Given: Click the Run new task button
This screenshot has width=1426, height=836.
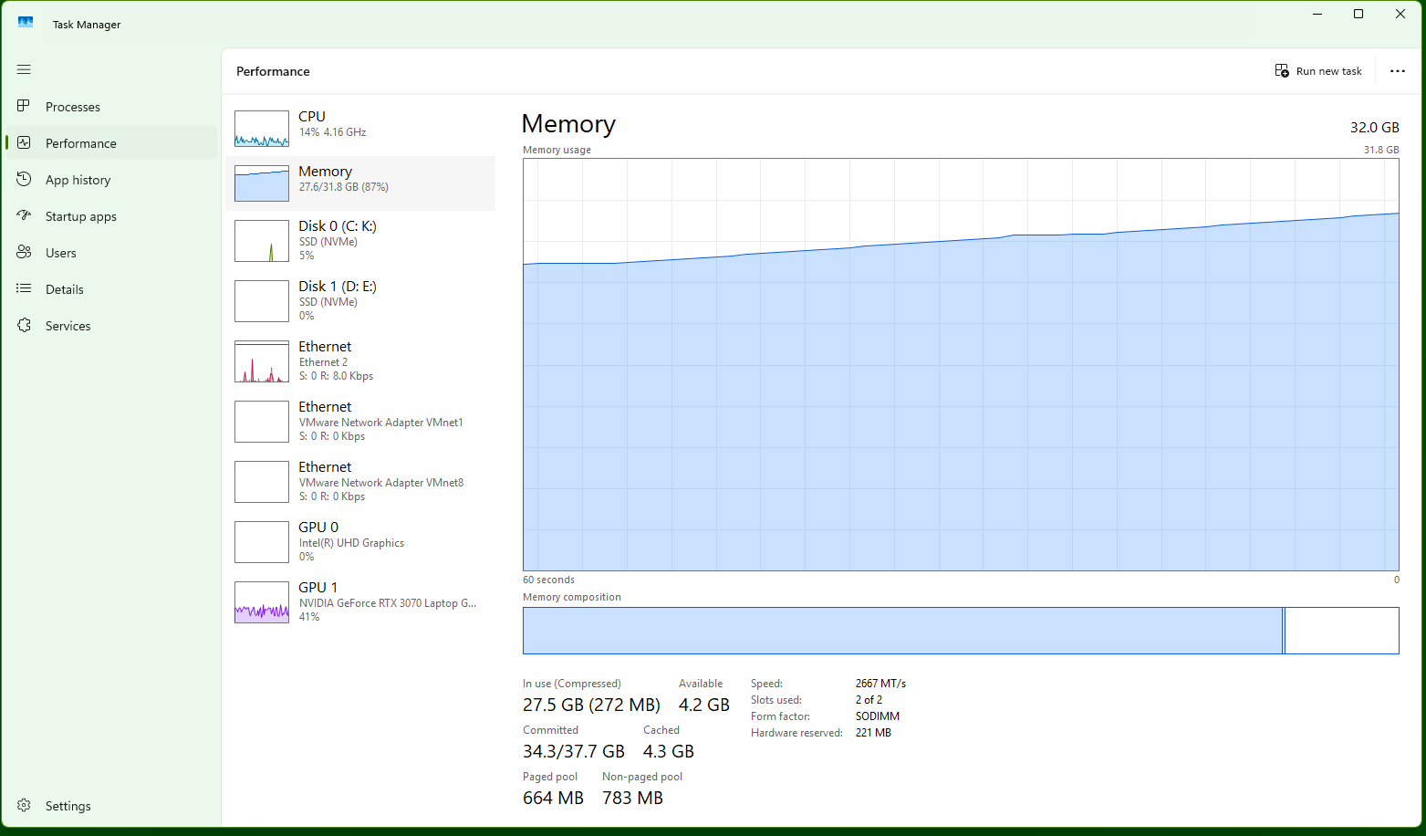Looking at the screenshot, I should (x=1318, y=71).
